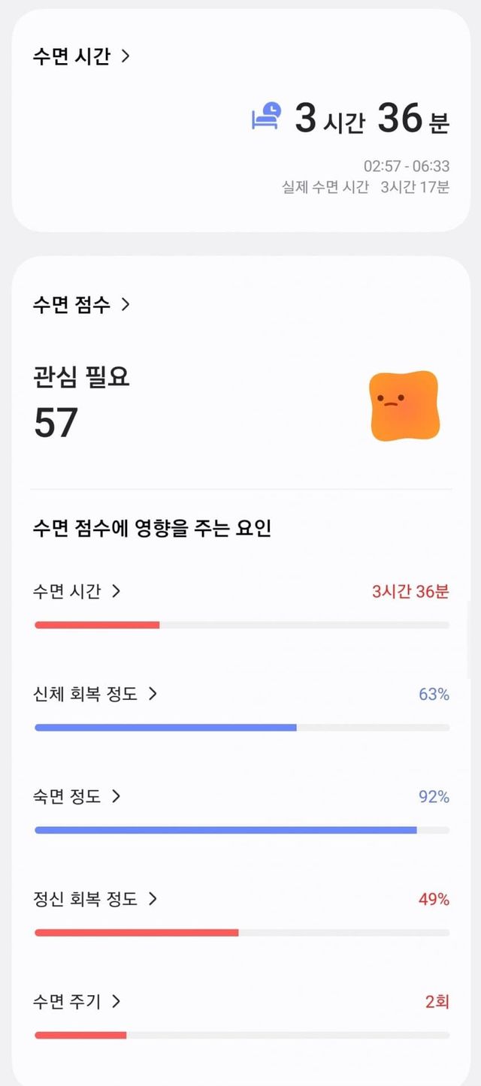Open 수면 시간 factor row
Screen dimensions: 481x1086
[67, 592]
